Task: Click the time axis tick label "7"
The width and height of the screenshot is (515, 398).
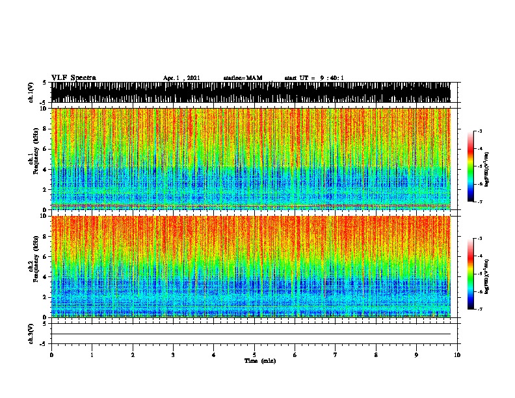Action: click(x=336, y=354)
